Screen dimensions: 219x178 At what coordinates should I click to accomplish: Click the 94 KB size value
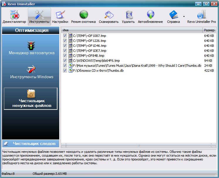(208, 61)
